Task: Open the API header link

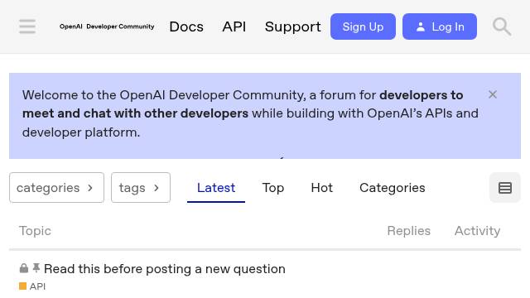Action: [x=234, y=26]
